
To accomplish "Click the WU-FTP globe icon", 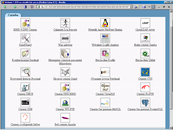I will click(65, 103).
